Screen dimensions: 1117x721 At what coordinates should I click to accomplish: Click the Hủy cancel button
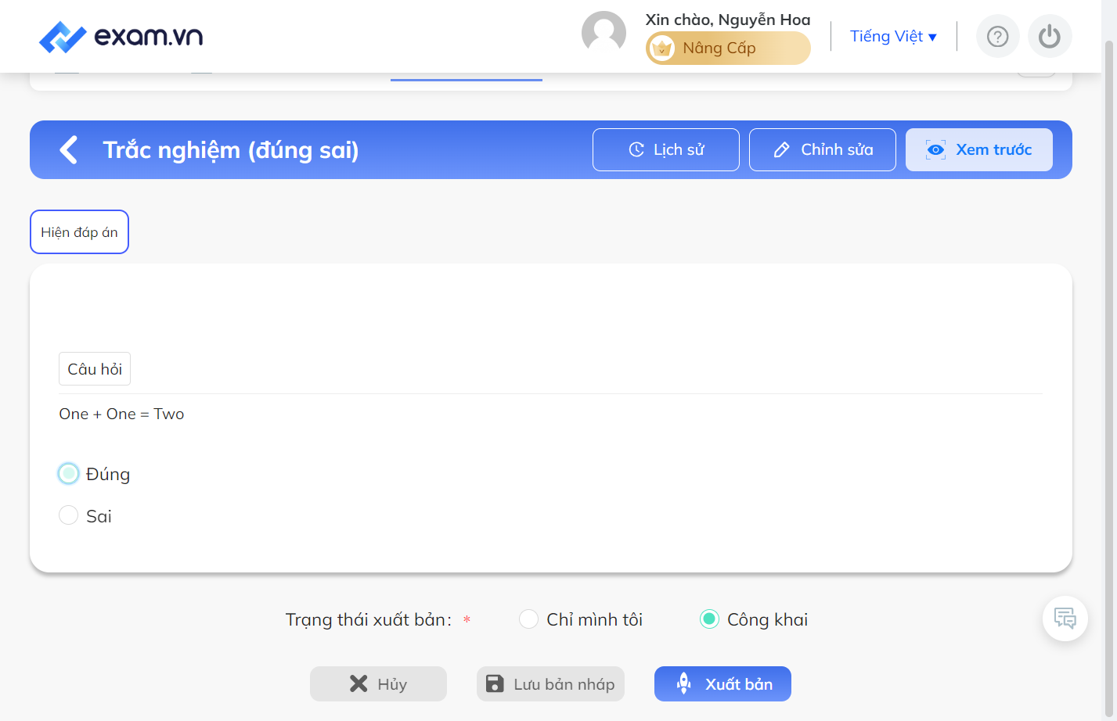(378, 683)
